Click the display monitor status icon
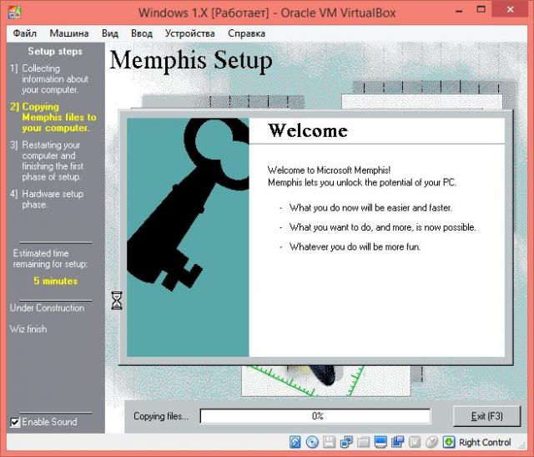This screenshot has width=534, height=457. pyautogui.click(x=380, y=442)
